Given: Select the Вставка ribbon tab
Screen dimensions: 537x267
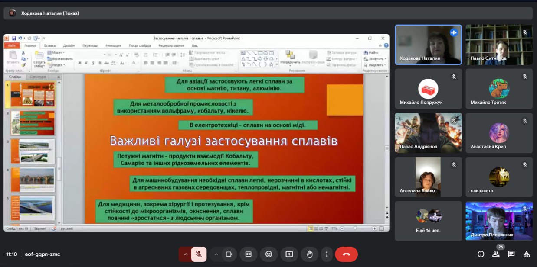Looking at the screenshot, I should tap(50, 45).
